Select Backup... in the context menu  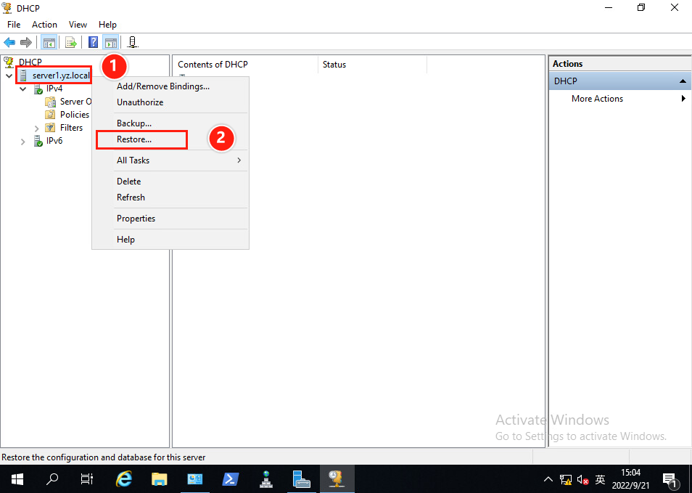(134, 123)
